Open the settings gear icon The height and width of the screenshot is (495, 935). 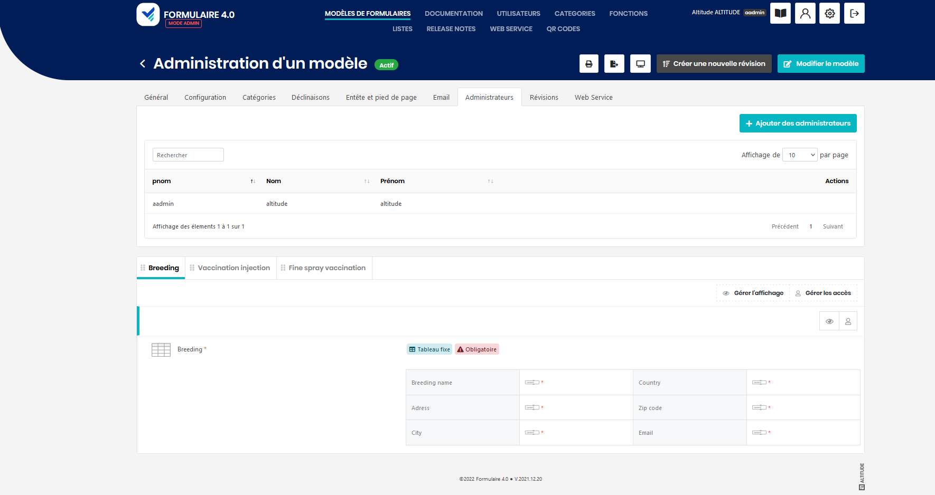click(x=830, y=14)
